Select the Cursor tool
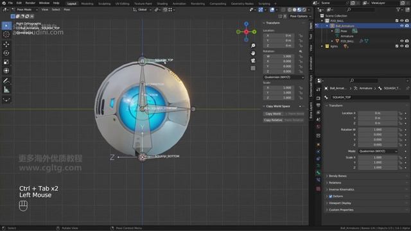411x231 pixels. [6, 34]
